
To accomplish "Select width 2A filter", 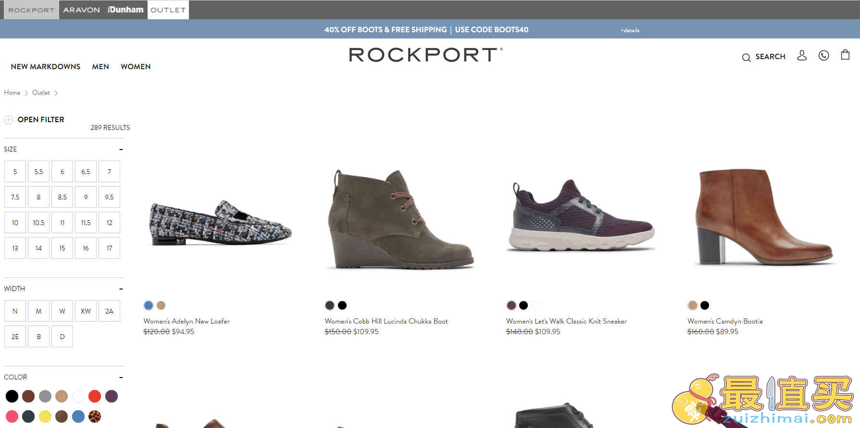I will tap(109, 311).
